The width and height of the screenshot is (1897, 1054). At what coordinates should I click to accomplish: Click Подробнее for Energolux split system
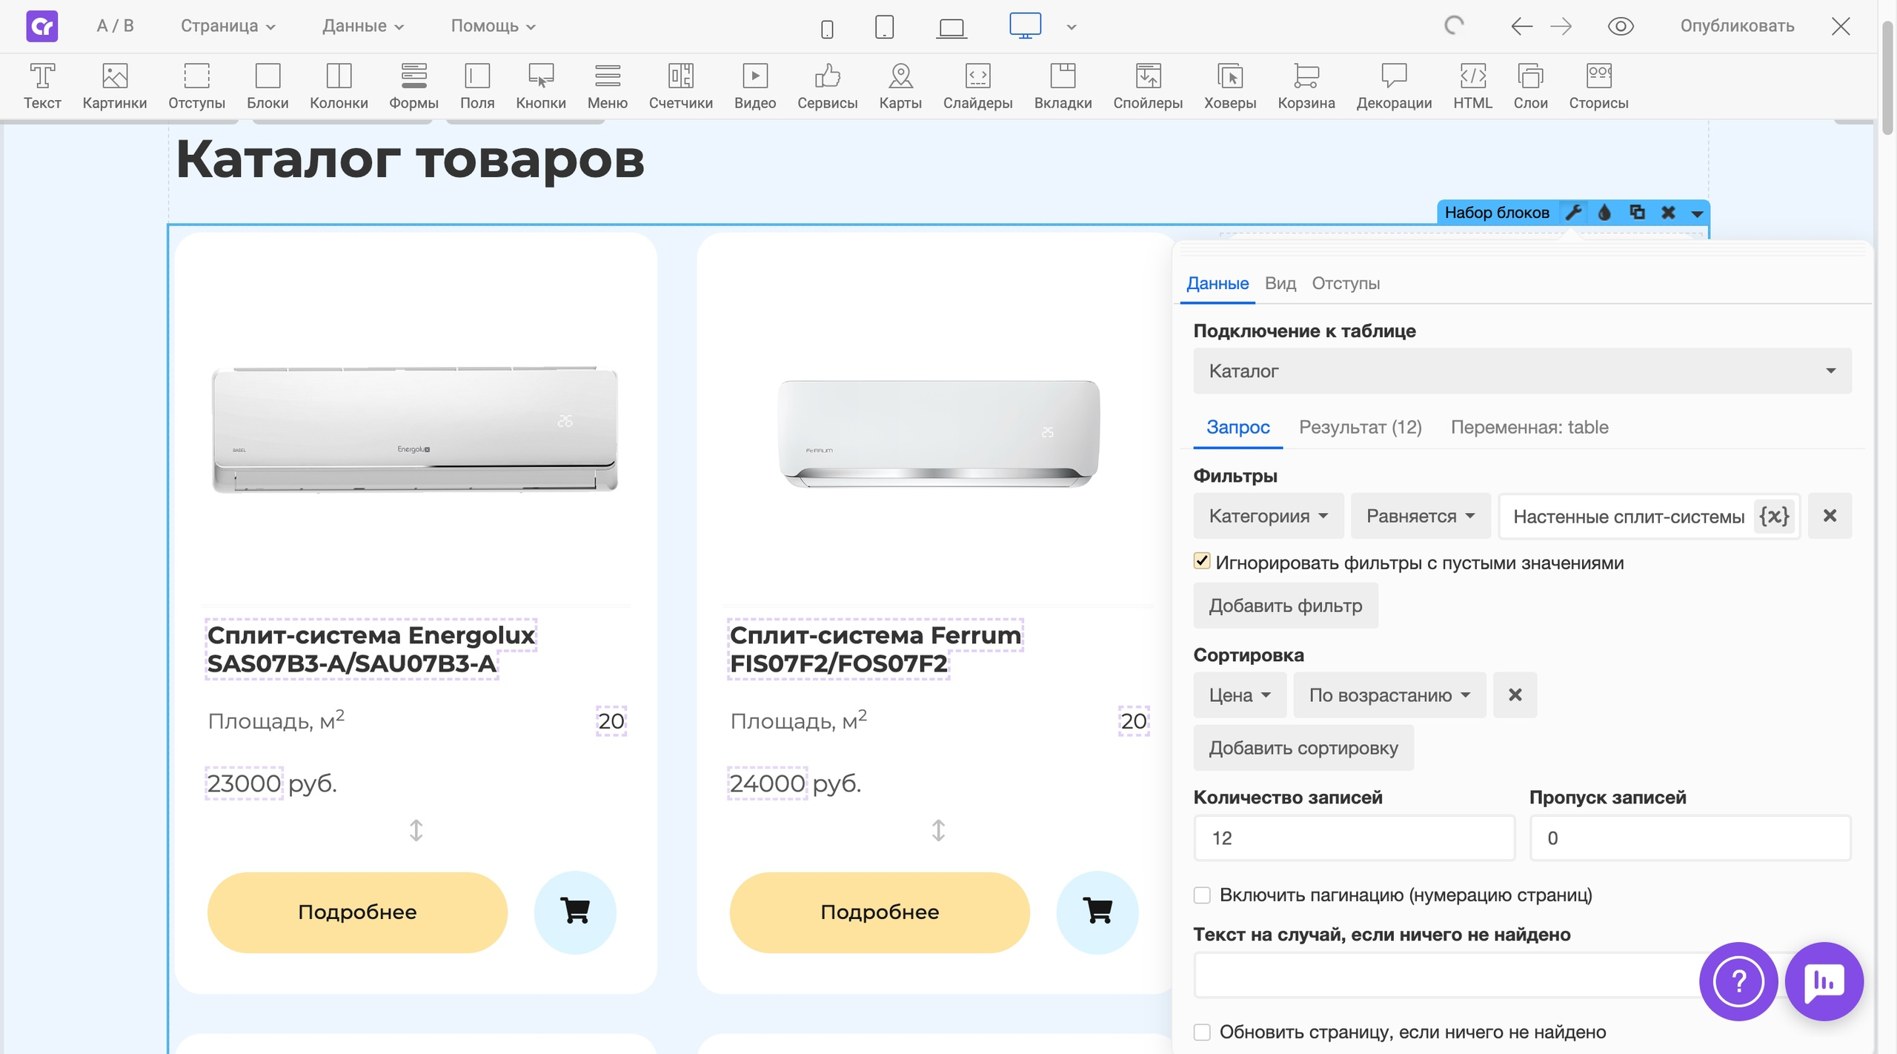pos(357,912)
